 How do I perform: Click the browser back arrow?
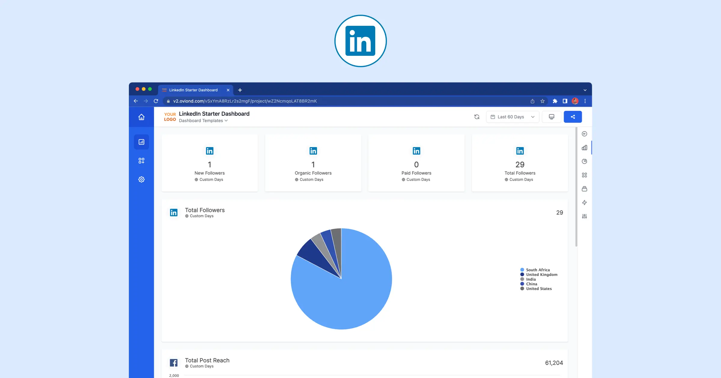[x=136, y=101]
